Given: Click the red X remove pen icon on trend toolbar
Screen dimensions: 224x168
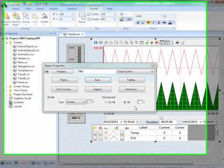Looking at the screenshot, I should (x=157, y=42).
